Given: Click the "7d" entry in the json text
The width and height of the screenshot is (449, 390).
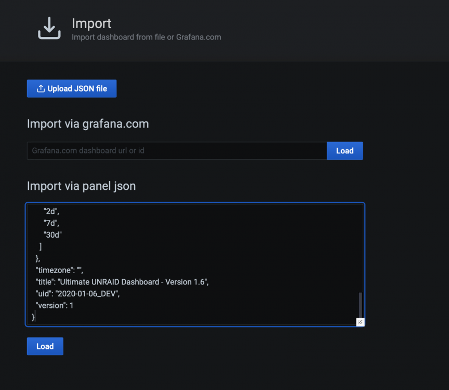Looking at the screenshot, I should (51, 223).
